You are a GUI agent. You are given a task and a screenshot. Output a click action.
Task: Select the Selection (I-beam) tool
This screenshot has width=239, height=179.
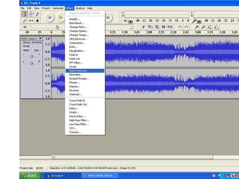click(x=25, y=14)
